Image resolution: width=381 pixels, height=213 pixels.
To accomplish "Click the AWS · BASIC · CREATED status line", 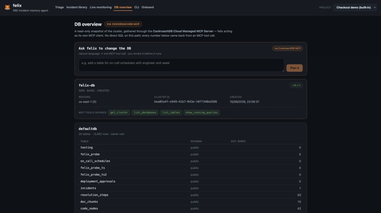I will click(x=94, y=90).
